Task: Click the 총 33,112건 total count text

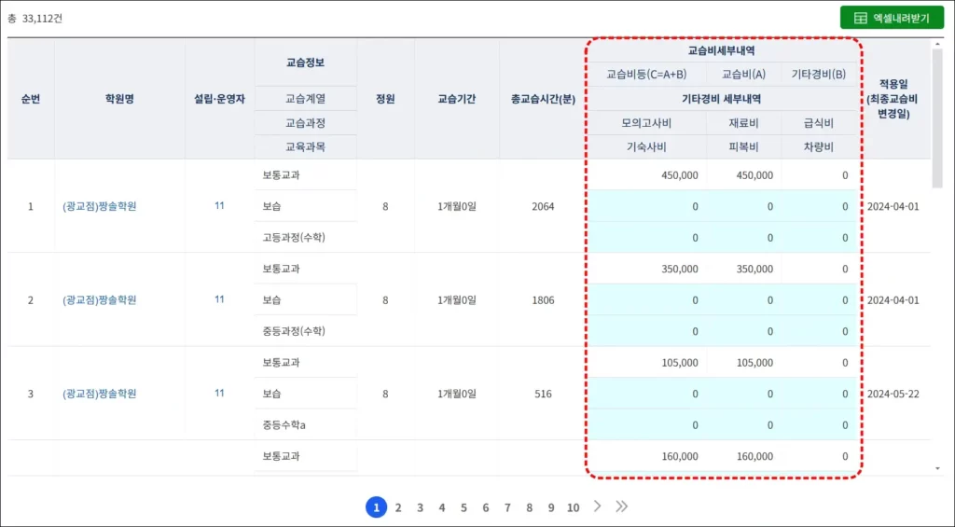Action: tap(35, 19)
